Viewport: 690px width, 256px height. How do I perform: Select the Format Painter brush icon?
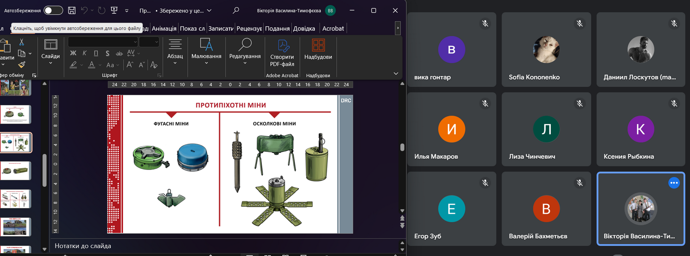21,65
